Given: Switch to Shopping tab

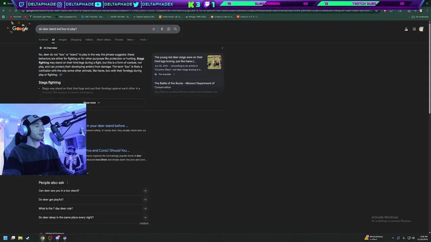Looking at the screenshot, I should 76,40.
